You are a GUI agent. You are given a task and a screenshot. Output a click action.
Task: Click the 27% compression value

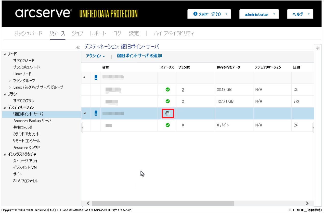[296, 101]
